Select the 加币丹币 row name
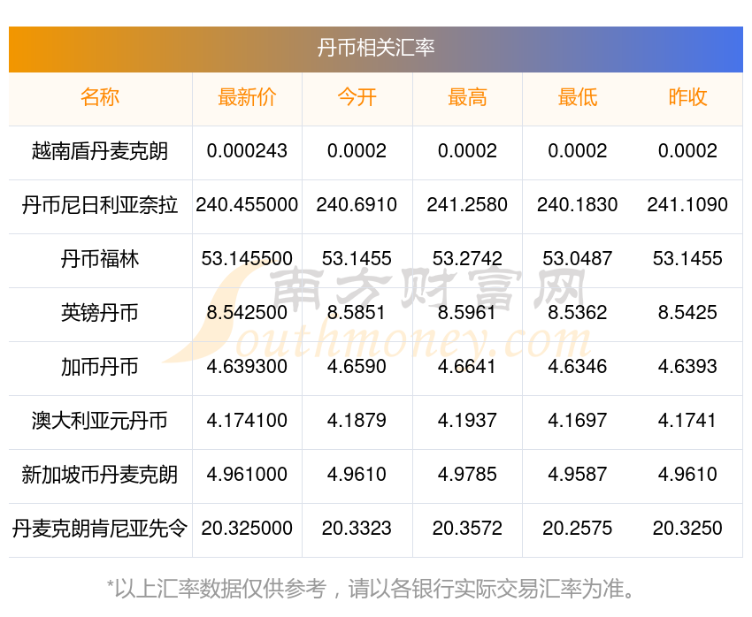This screenshot has height=617, width=752. 100,367
